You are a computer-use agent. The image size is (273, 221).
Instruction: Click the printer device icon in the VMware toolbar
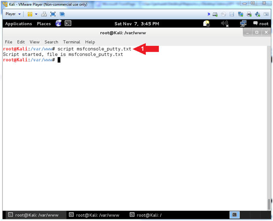(x=249, y=14)
